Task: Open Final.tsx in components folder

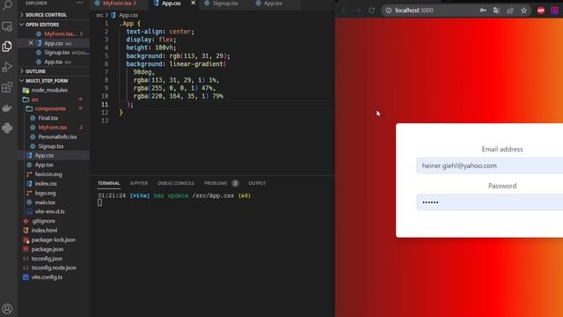Action: (x=48, y=118)
